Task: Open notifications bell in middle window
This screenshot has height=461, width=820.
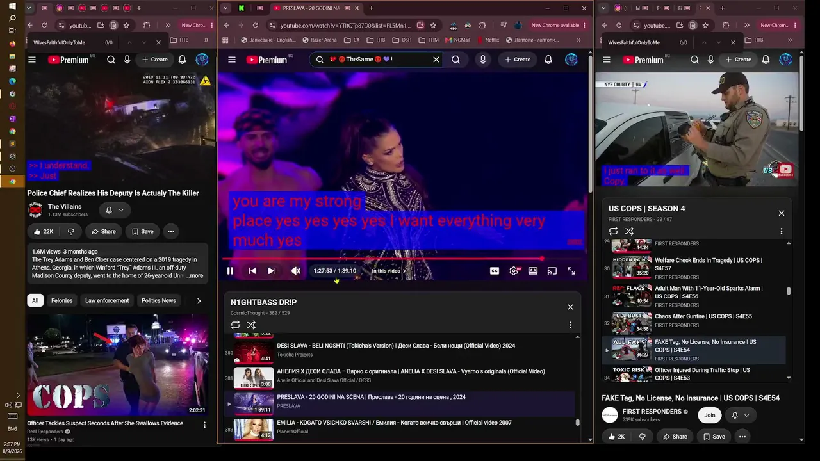Action: (548, 60)
